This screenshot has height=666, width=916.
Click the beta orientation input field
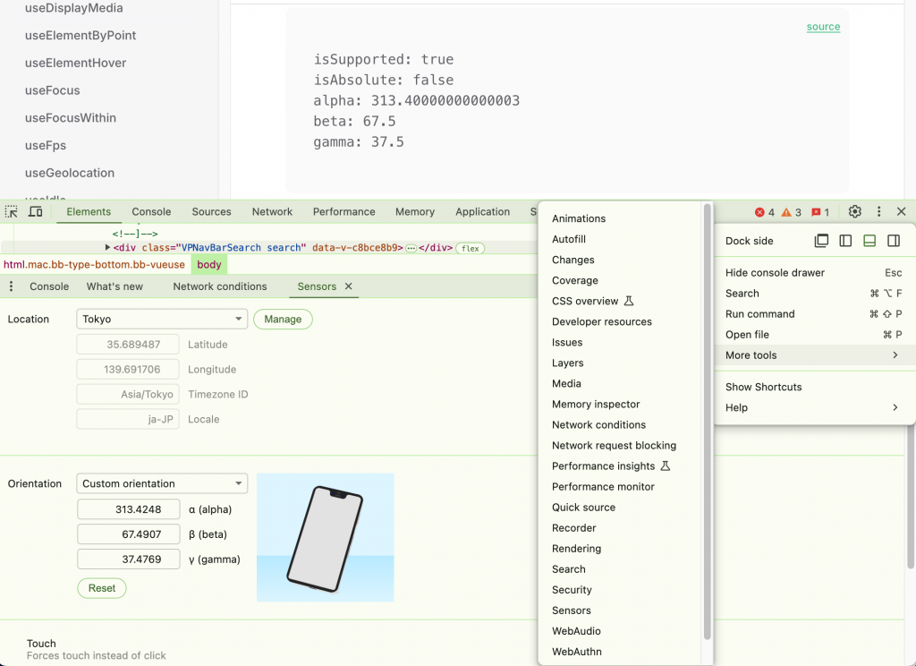coord(129,534)
